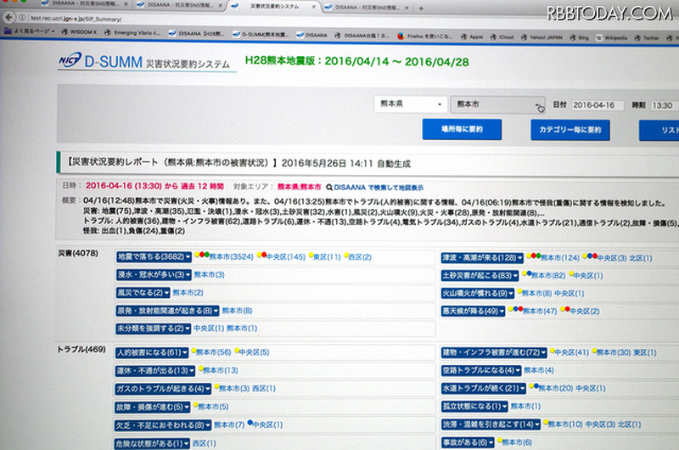Click the カテゴリー毎に要約 button
Image resolution: width=679 pixels, height=450 pixels.
(570, 131)
